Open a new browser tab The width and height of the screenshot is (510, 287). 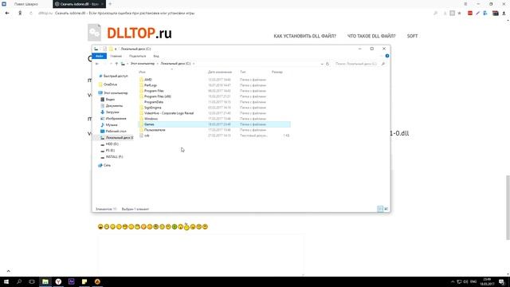[110, 4]
